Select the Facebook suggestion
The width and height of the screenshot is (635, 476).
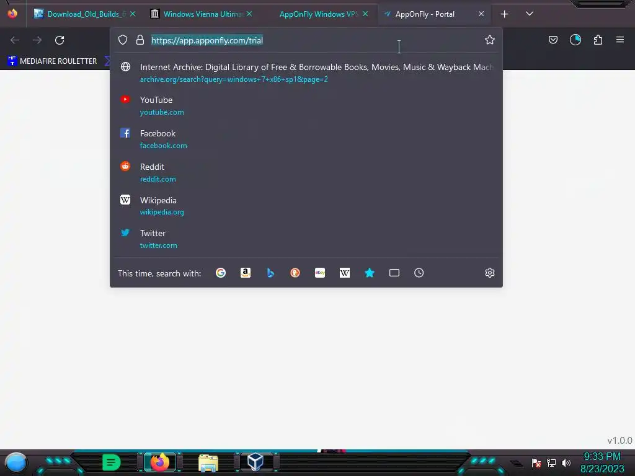pos(306,139)
